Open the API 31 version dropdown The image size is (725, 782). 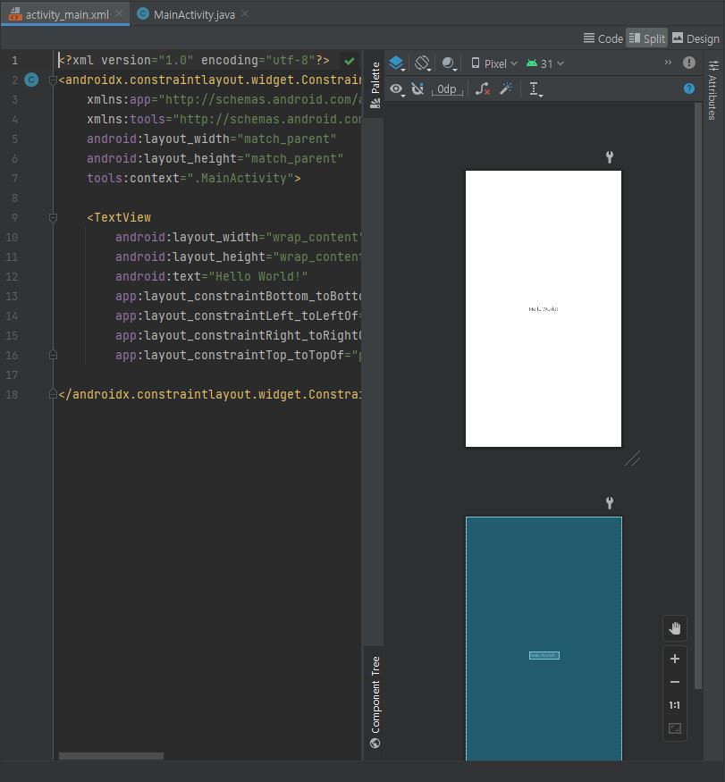tap(545, 63)
